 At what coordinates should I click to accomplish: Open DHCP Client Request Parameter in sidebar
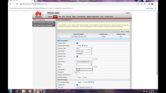44,25
